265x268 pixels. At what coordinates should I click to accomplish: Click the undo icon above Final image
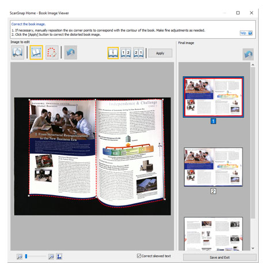(248, 54)
